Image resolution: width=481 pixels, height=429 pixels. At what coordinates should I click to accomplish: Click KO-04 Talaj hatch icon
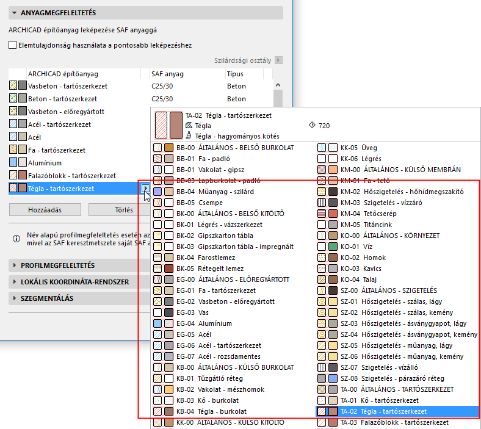(x=322, y=279)
